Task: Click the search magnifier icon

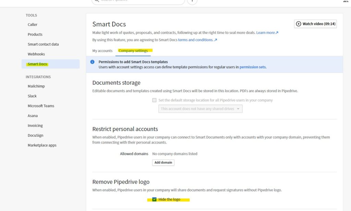Action: click(97, 1)
